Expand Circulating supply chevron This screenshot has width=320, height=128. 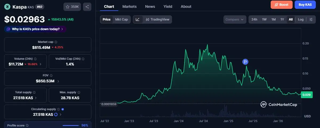61,114
